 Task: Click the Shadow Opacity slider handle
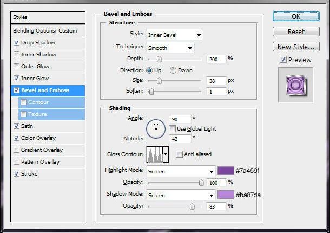tap(192, 206)
